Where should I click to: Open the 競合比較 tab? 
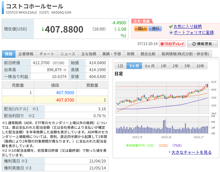click(x=148, y=54)
